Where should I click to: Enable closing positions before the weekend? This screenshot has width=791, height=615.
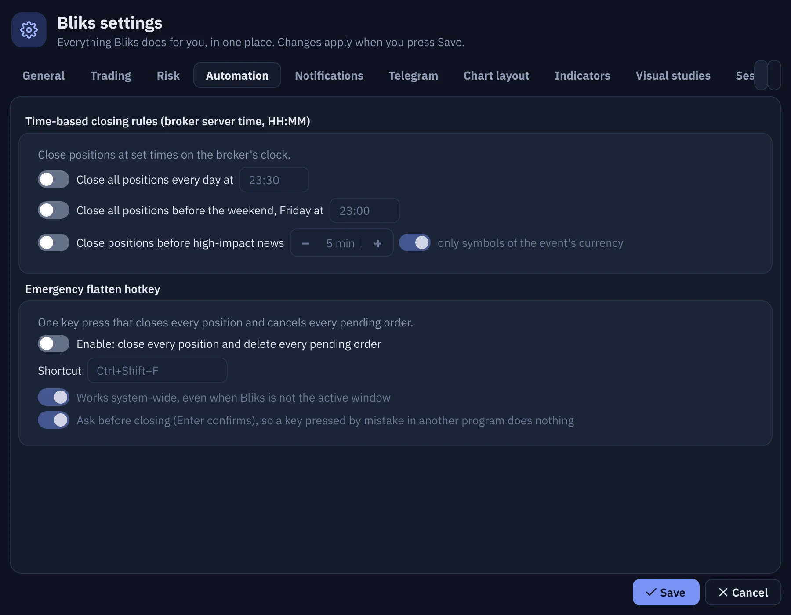point(54,210)
